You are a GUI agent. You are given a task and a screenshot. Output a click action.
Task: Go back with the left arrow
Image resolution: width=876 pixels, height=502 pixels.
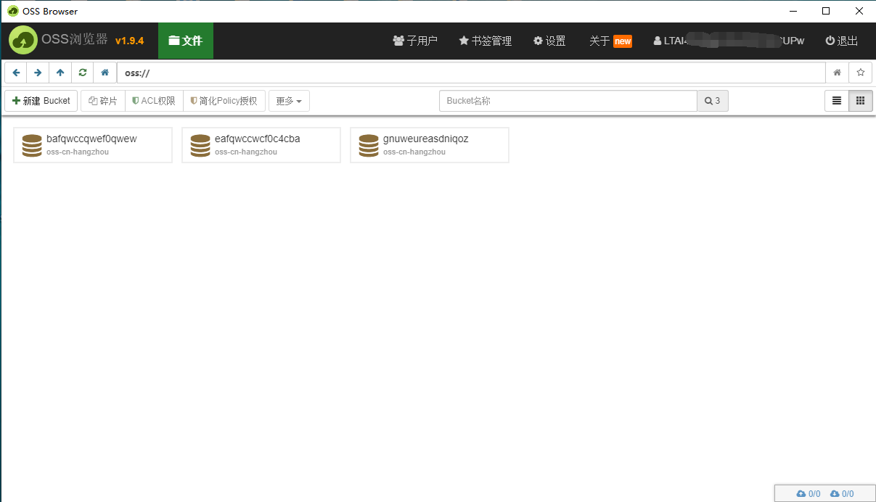tap(16, 73)
